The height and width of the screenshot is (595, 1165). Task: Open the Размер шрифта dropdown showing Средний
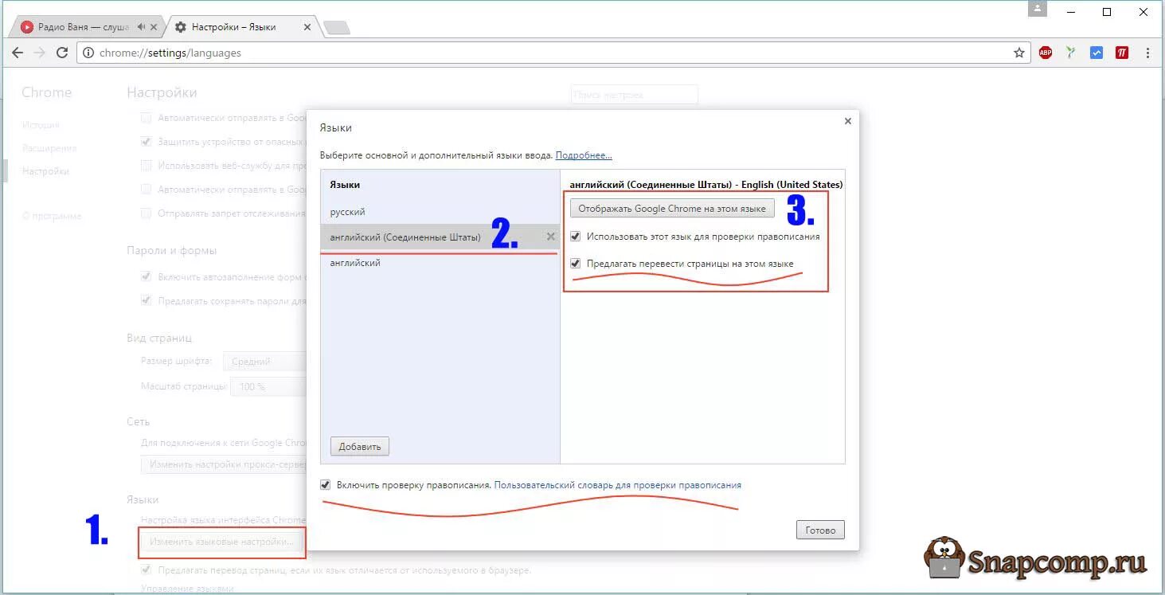click(265, 362)
